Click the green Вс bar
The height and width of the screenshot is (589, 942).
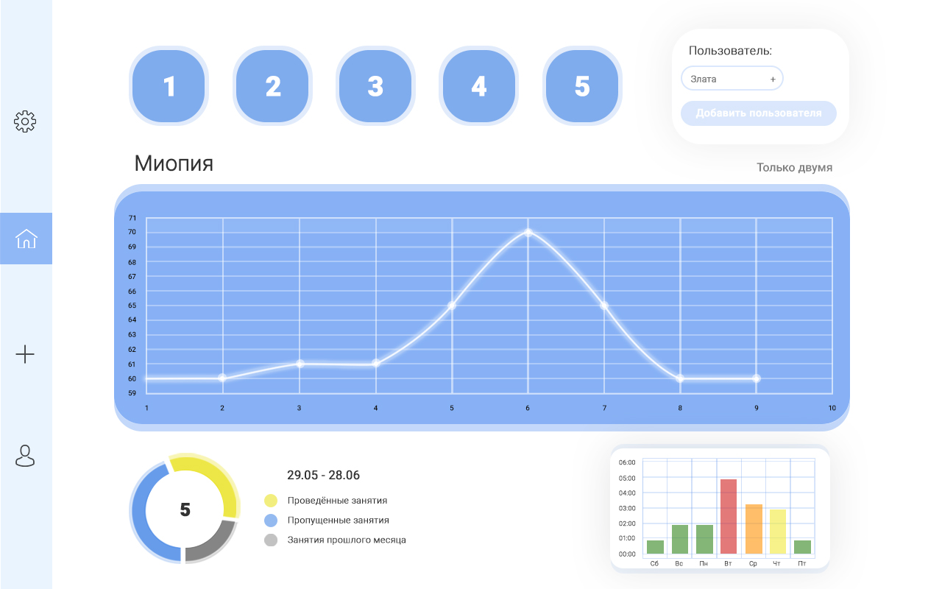point(680,540)
